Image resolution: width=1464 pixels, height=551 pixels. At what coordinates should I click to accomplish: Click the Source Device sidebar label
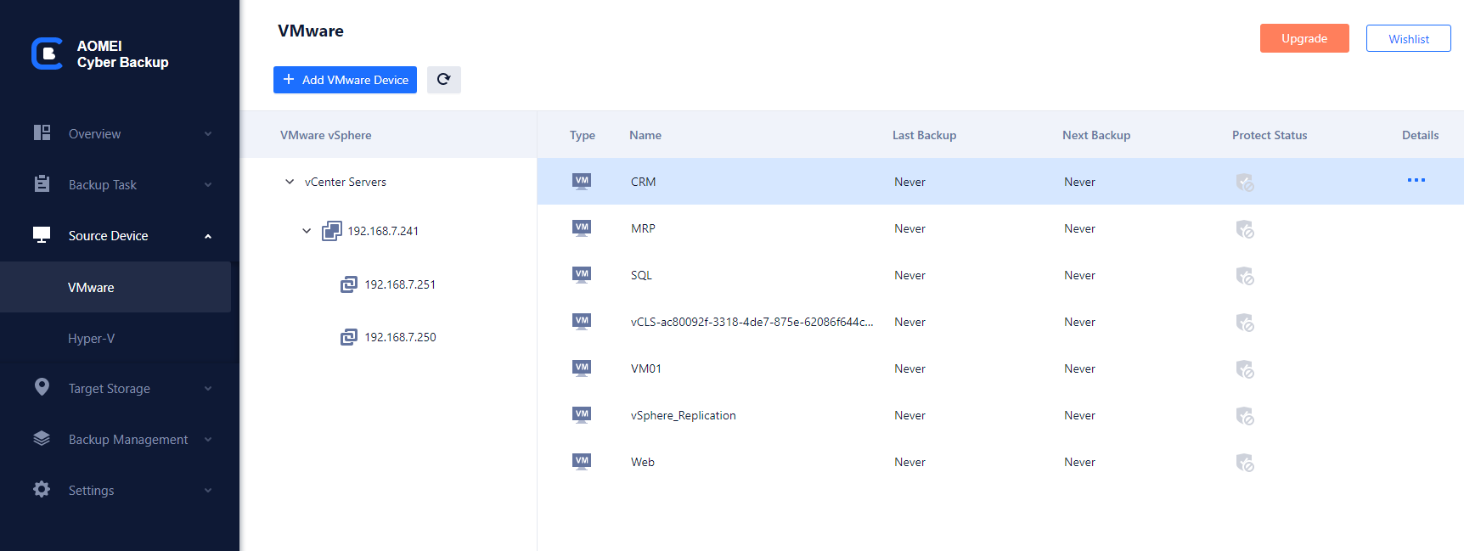(x=108, y=236)
